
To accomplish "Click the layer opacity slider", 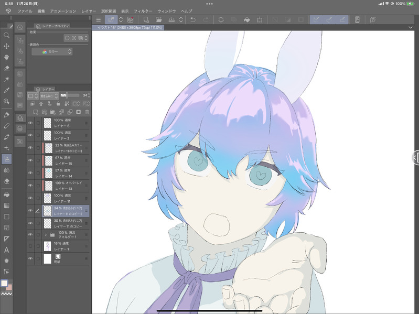I will pyautogui.click(x=70, y=95).
